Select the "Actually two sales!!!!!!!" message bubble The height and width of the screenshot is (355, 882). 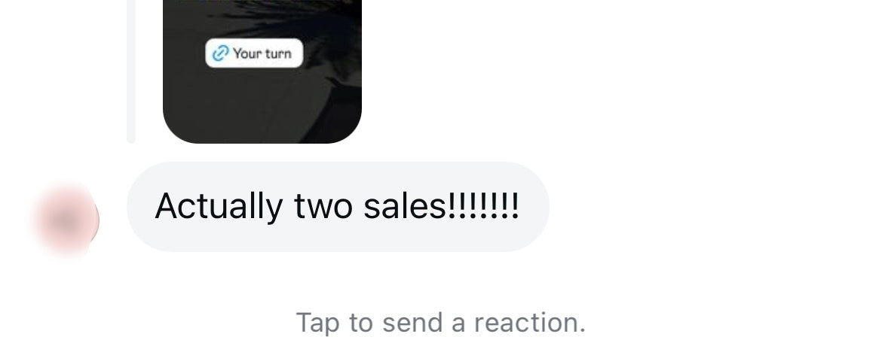tap(338, 206)
